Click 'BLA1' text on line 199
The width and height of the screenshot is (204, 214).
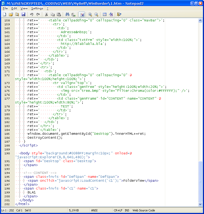pos(32,192)
